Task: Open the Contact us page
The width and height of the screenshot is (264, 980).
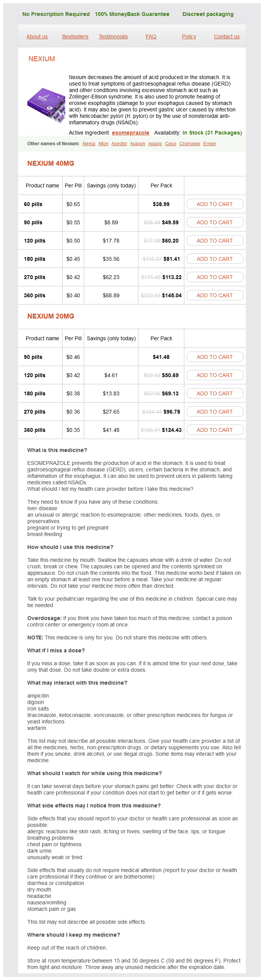Action: 226,36
